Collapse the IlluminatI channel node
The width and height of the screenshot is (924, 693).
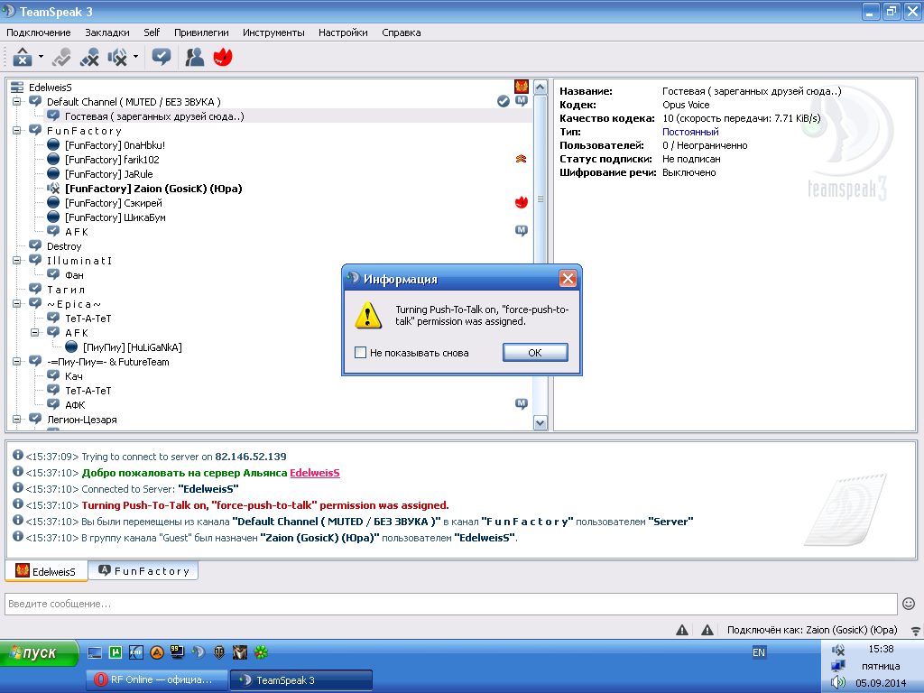click(x=17, y=260)
